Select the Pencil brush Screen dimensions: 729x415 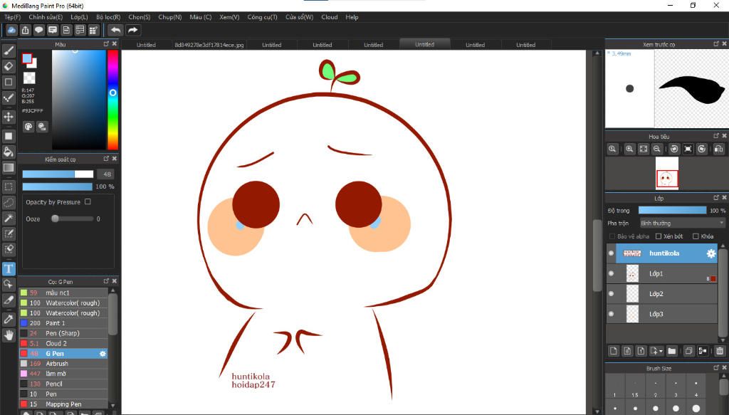point(63,384)
